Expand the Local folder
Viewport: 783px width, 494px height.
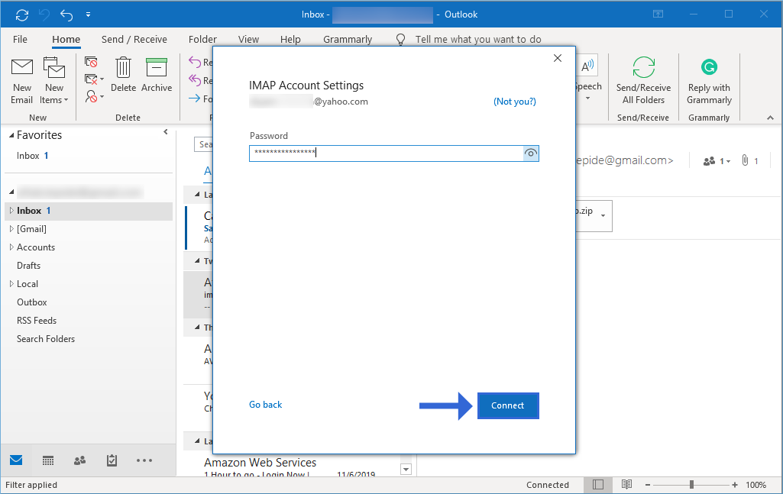tap(11, 284)
